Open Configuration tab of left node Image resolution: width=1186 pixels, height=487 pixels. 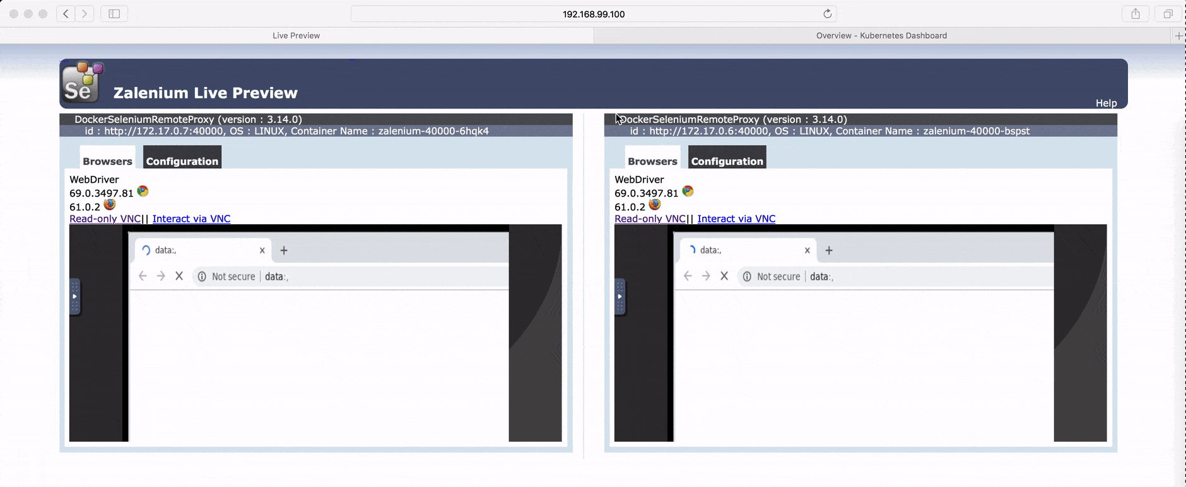182,161
